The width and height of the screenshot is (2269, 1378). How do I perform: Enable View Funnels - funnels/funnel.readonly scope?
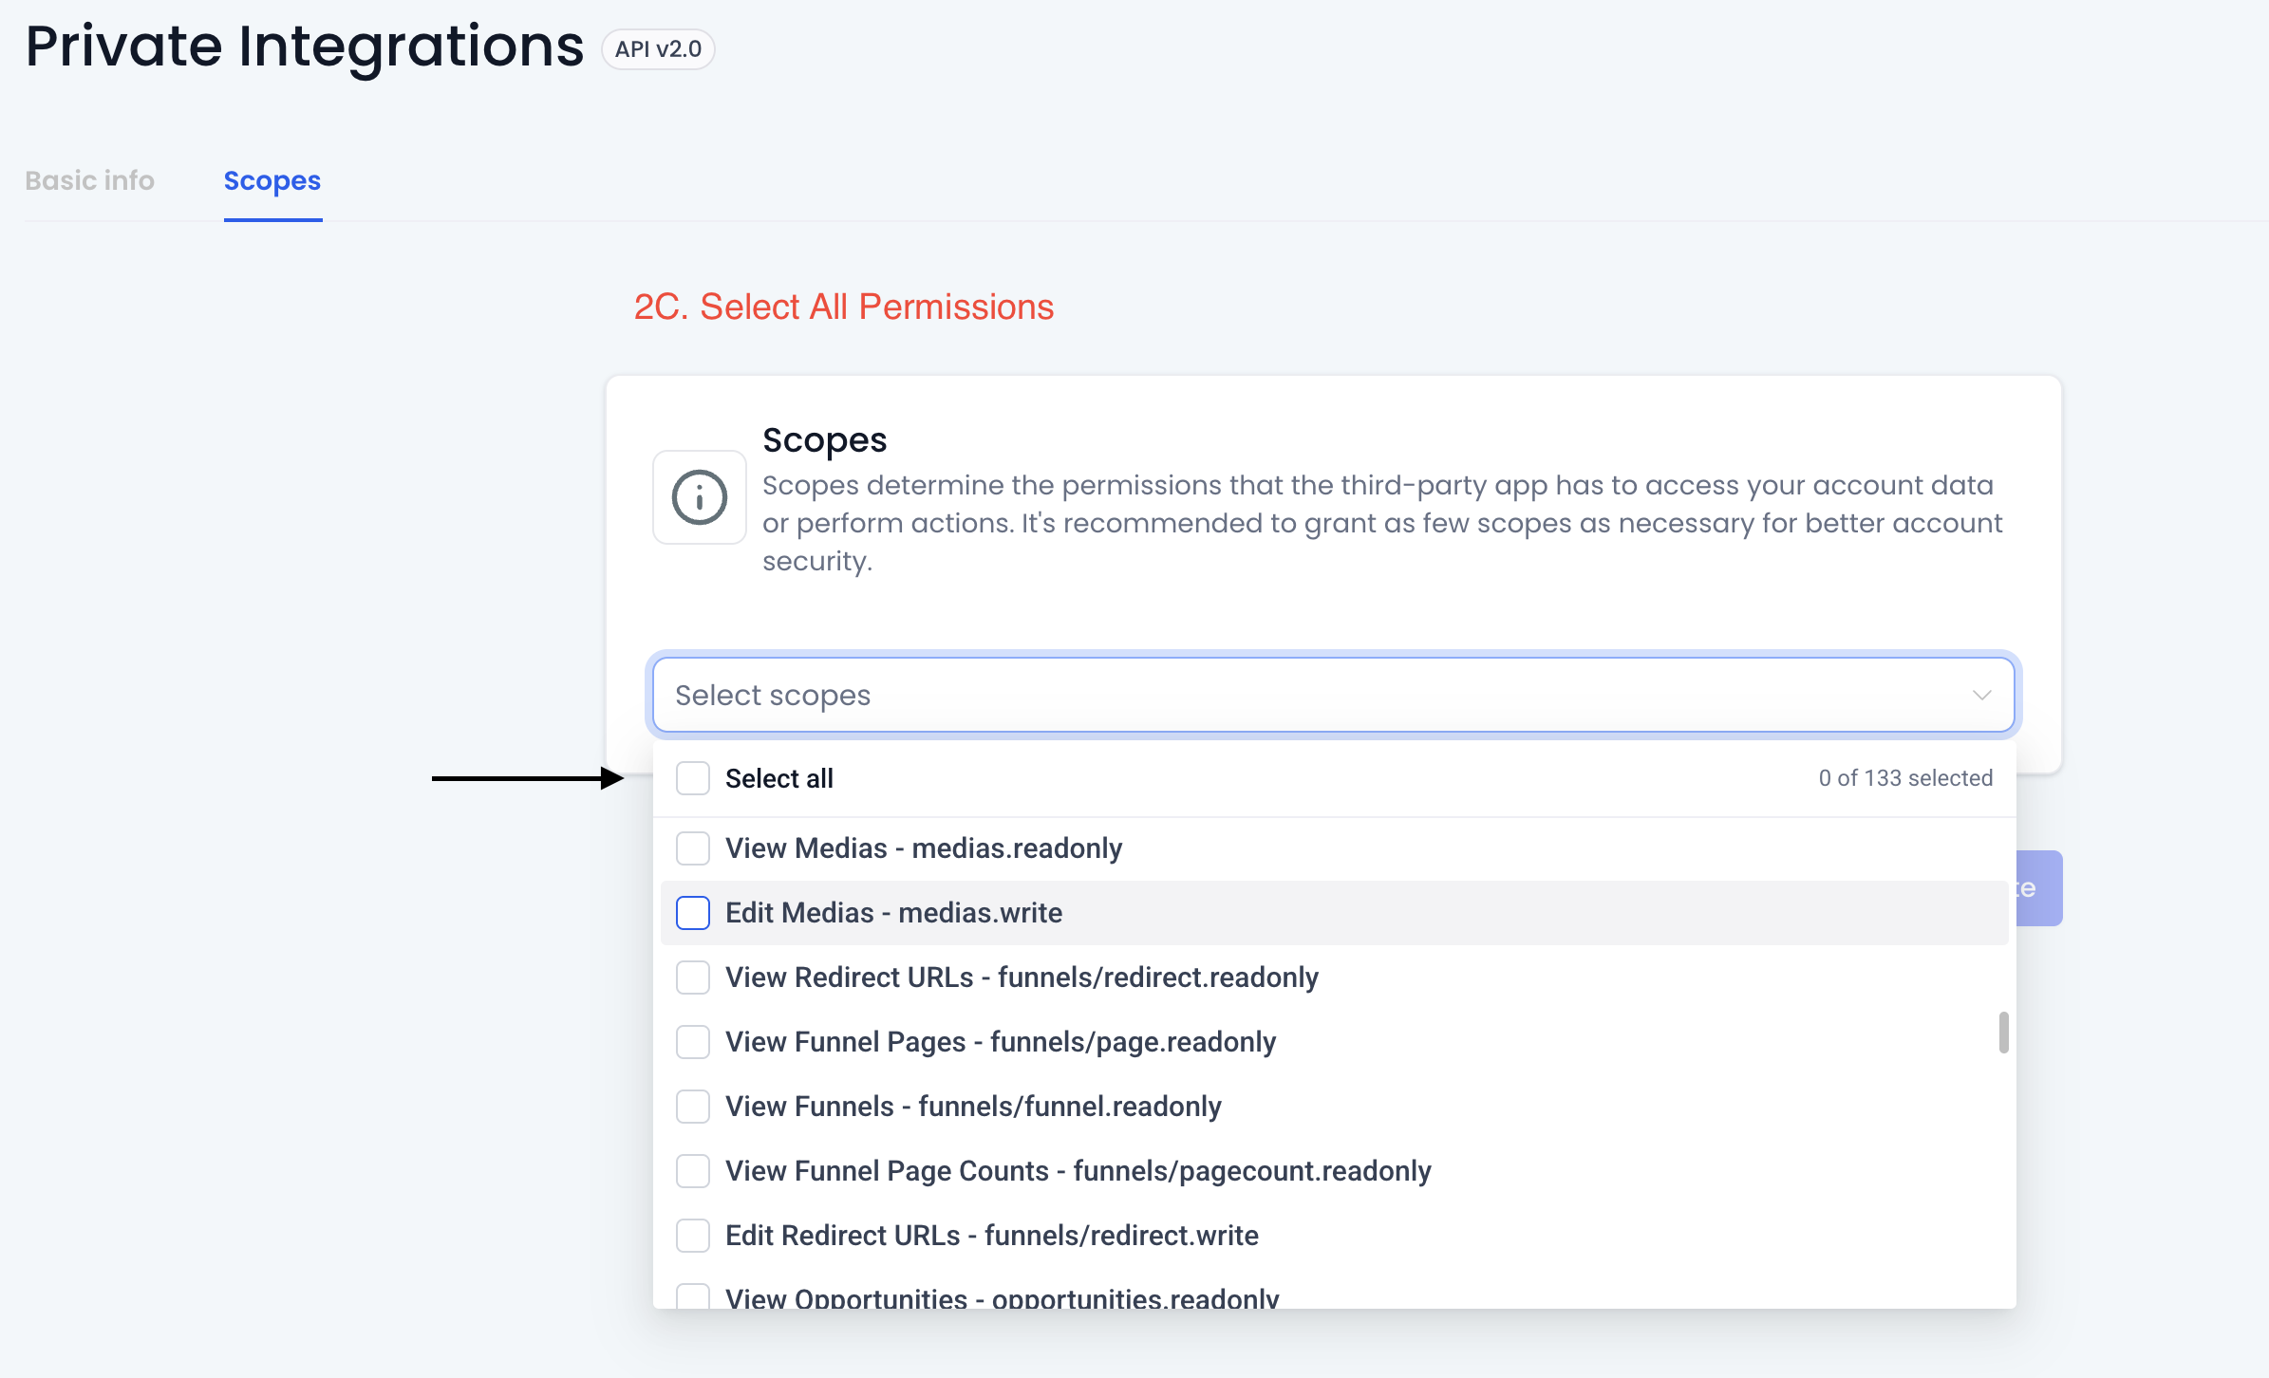click(692, 1106)
